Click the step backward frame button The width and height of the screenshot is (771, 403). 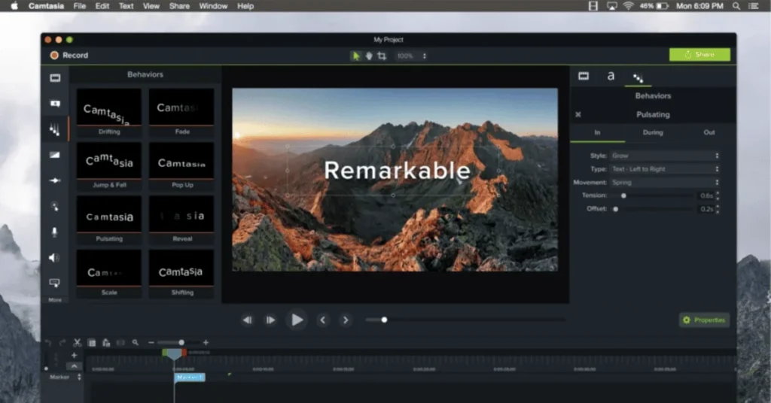coord(247,320)
